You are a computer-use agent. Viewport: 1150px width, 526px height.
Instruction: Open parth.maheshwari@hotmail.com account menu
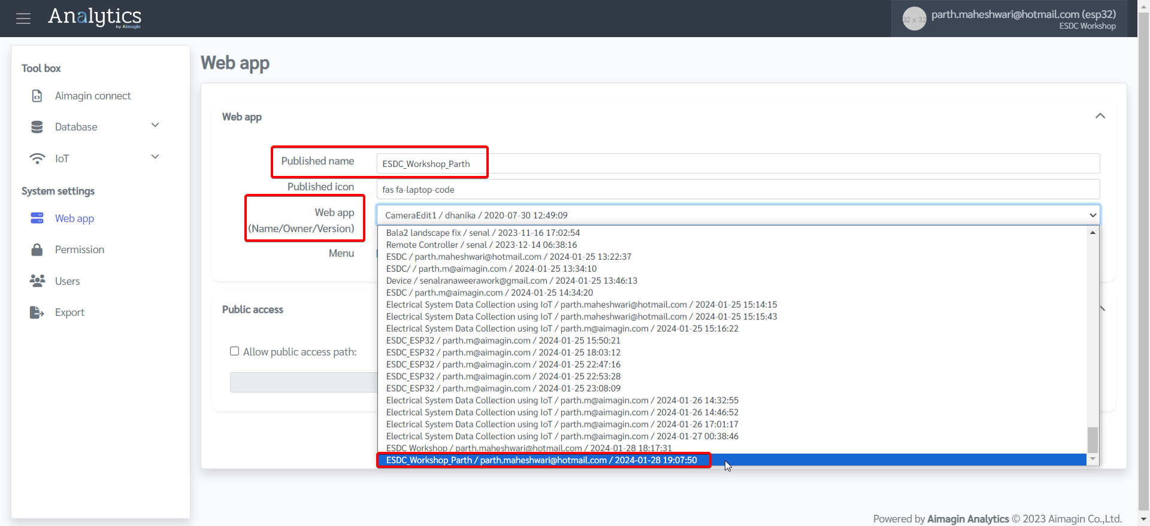(x=1009, y=19)
